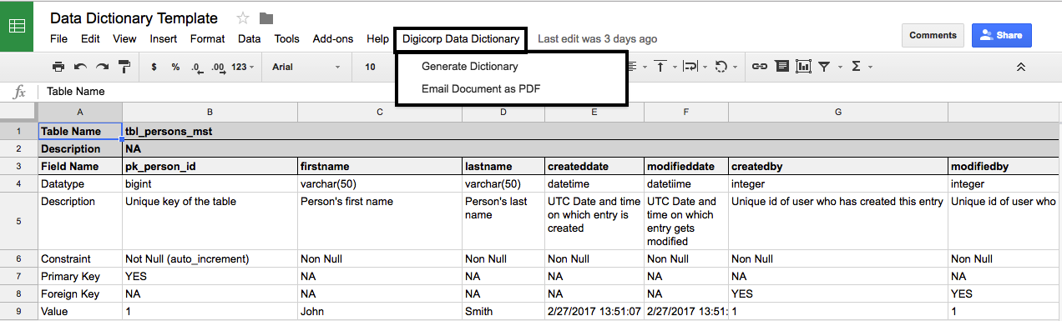Select the firstname field cell
The image size is (1062, 321).
[x=380, y=166]
